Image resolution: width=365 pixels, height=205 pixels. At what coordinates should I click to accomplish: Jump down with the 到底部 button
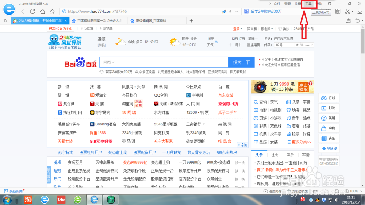[x=329, y=148]
